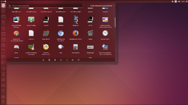Screen dimensions: 188x105
Task: Click the clock in the top panel
Action: pos(183,1)
